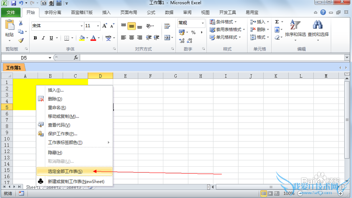Toggle align text right
The image size is (352, 198).
pyautogui.click(x=140, y=38)
